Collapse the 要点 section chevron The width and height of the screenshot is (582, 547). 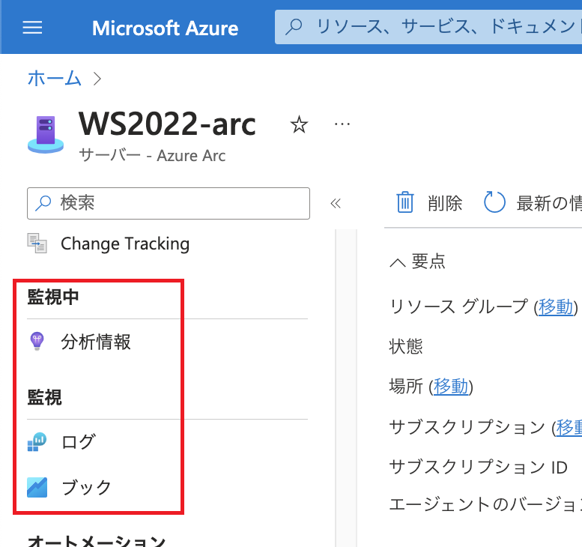pyautogui.click(x=398, y=262)
